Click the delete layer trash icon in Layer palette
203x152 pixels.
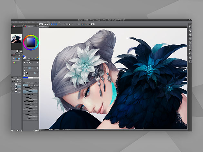(x=22, y=130)
